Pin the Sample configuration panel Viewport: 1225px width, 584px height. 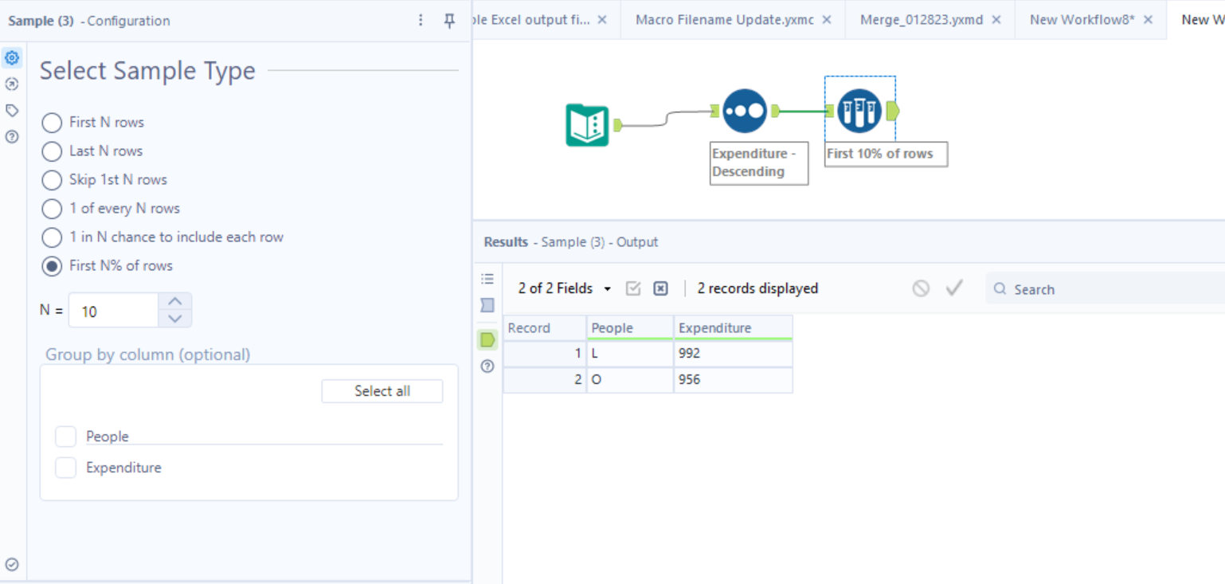449,22
